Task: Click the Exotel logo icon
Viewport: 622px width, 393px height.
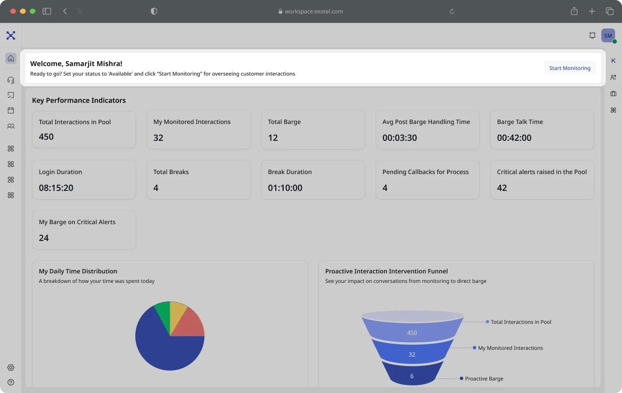Action: [11, 35]
